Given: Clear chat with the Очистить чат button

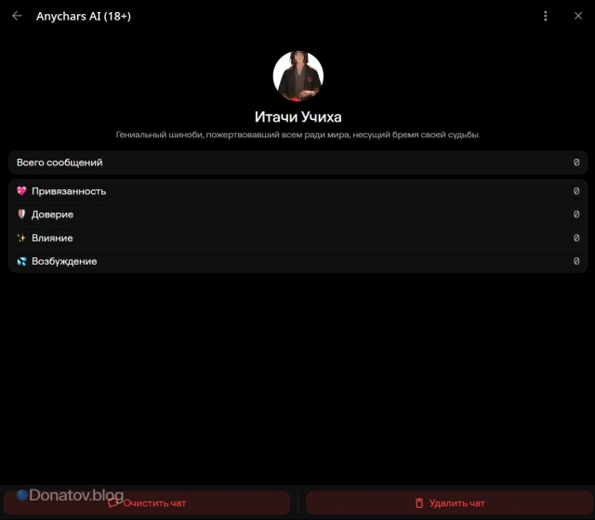Looking at the screenshot, I should [147, 503].
